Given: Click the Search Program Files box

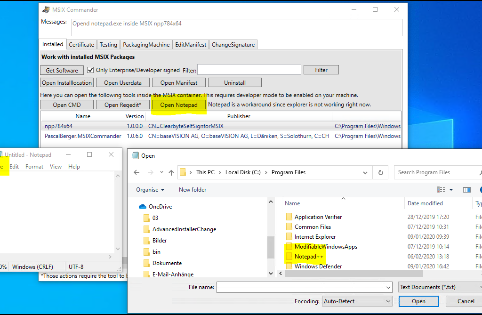Looking at the screenshot, I should point(438,172).
